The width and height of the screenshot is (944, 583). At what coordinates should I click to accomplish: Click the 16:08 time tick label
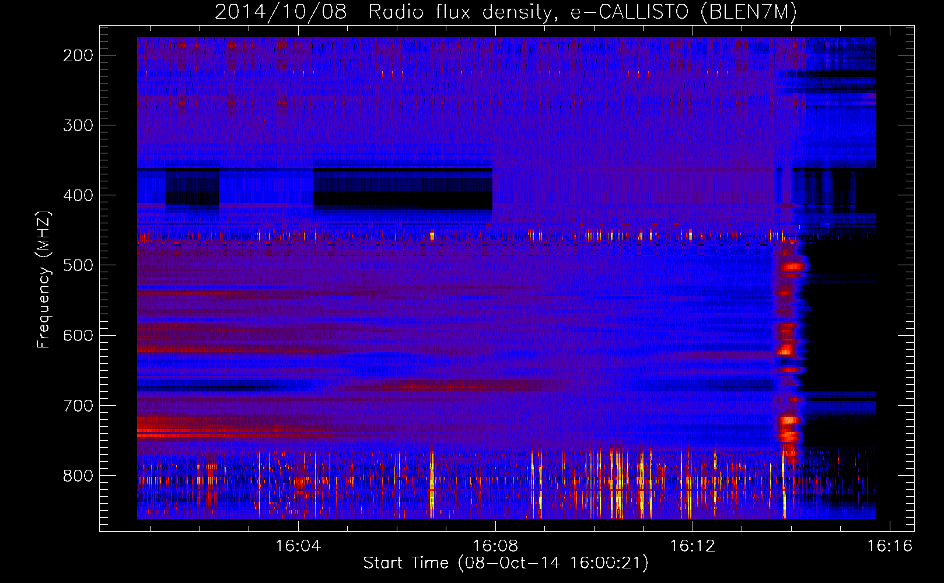point(495,546)
